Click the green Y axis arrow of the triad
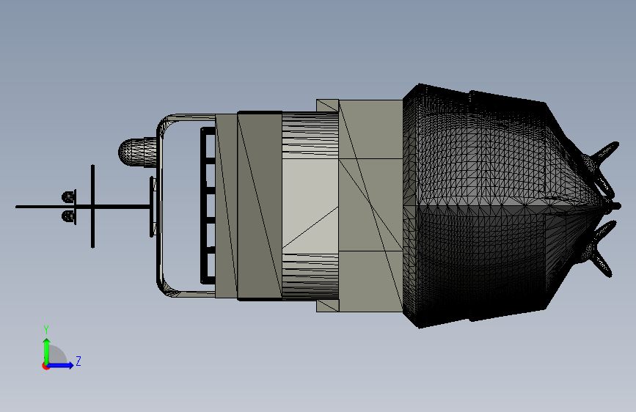 tap(47, 351)
